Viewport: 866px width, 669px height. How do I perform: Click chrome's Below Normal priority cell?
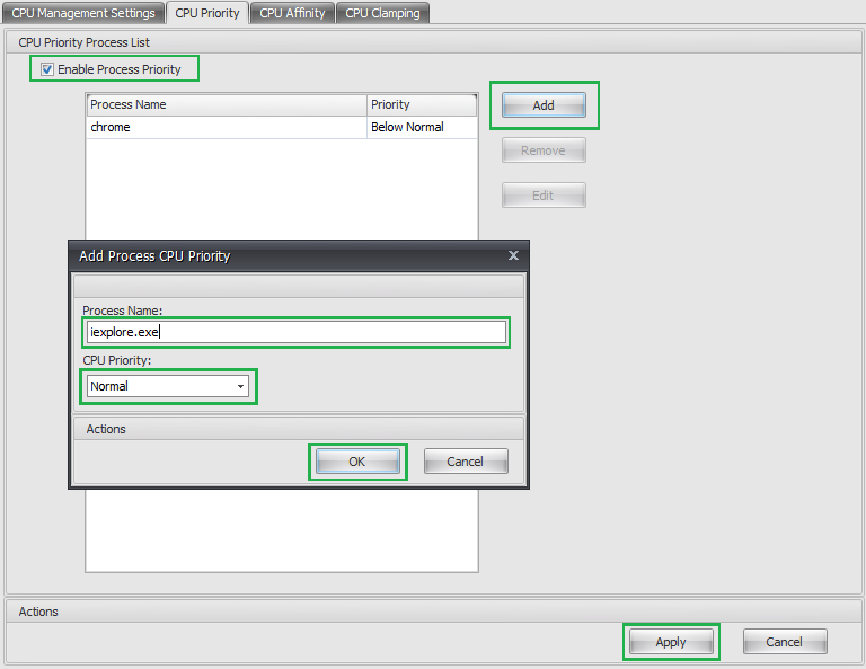(421, 127)
